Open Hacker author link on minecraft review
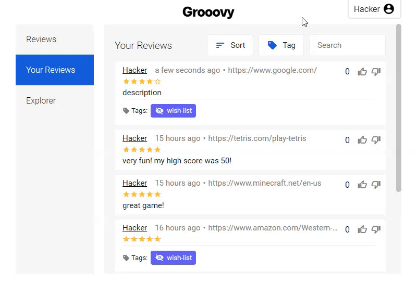 click(134, 183)
